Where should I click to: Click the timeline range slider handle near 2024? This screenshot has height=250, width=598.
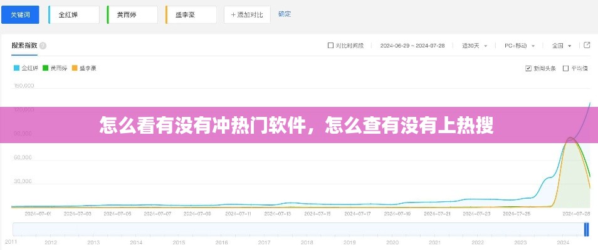coord(586,229)
